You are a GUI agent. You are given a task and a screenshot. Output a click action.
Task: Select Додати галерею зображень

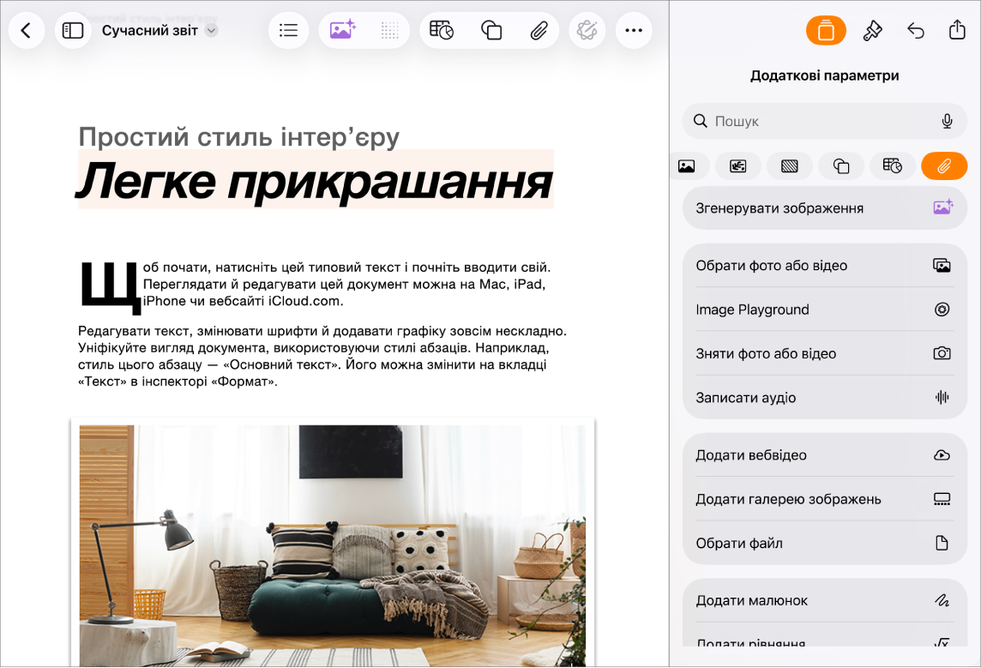[x=825, y=498]
